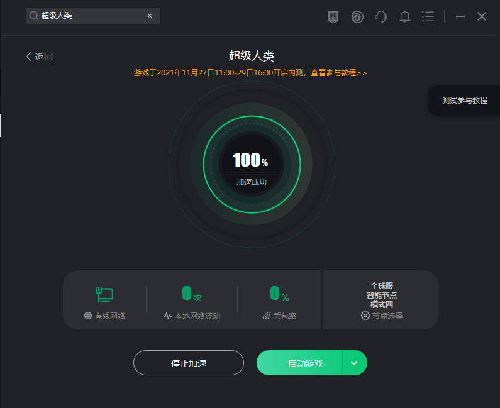The width and height of the screenshot is (500, 408).
Task: Click the wired network connection icon
Action: [104, 294]
